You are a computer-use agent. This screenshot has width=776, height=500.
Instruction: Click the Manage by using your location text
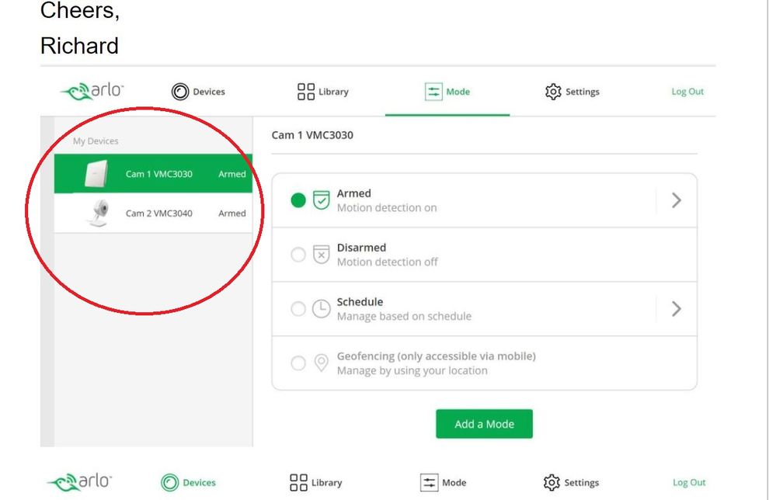pos(412,370)
